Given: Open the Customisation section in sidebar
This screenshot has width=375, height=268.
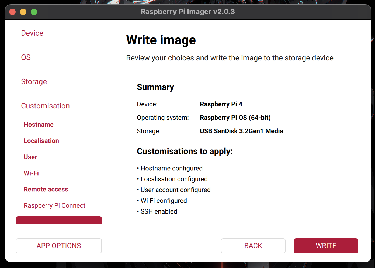Looking at the screenshot, I should tap(45, 106).
